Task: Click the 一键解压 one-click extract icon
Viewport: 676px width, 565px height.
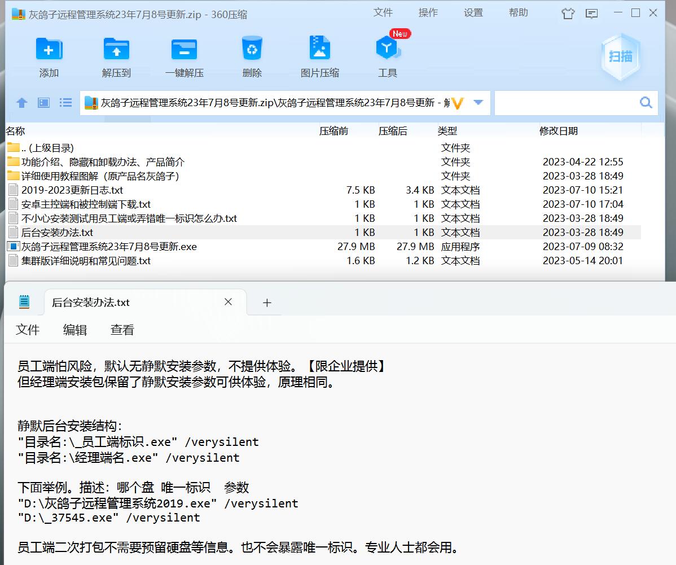Action: [184, 50]
